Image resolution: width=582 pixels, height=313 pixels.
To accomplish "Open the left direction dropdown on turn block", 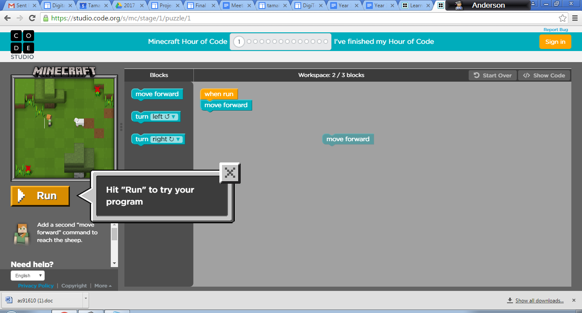I will (164, 117).
